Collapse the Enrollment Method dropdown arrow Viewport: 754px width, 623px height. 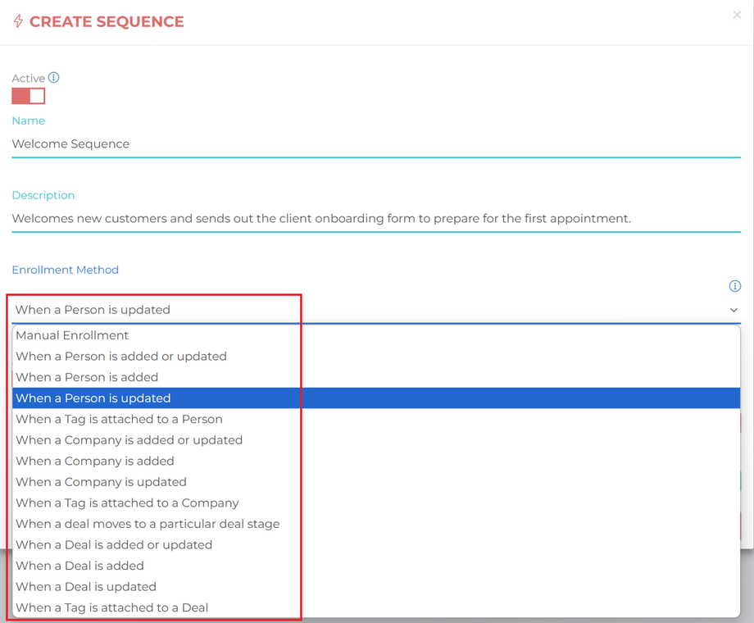pyautogui.click(x=734, y=310)
